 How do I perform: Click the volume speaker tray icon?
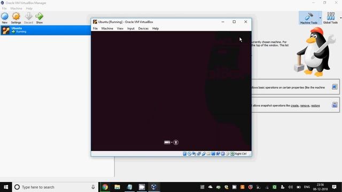[291, 187]
